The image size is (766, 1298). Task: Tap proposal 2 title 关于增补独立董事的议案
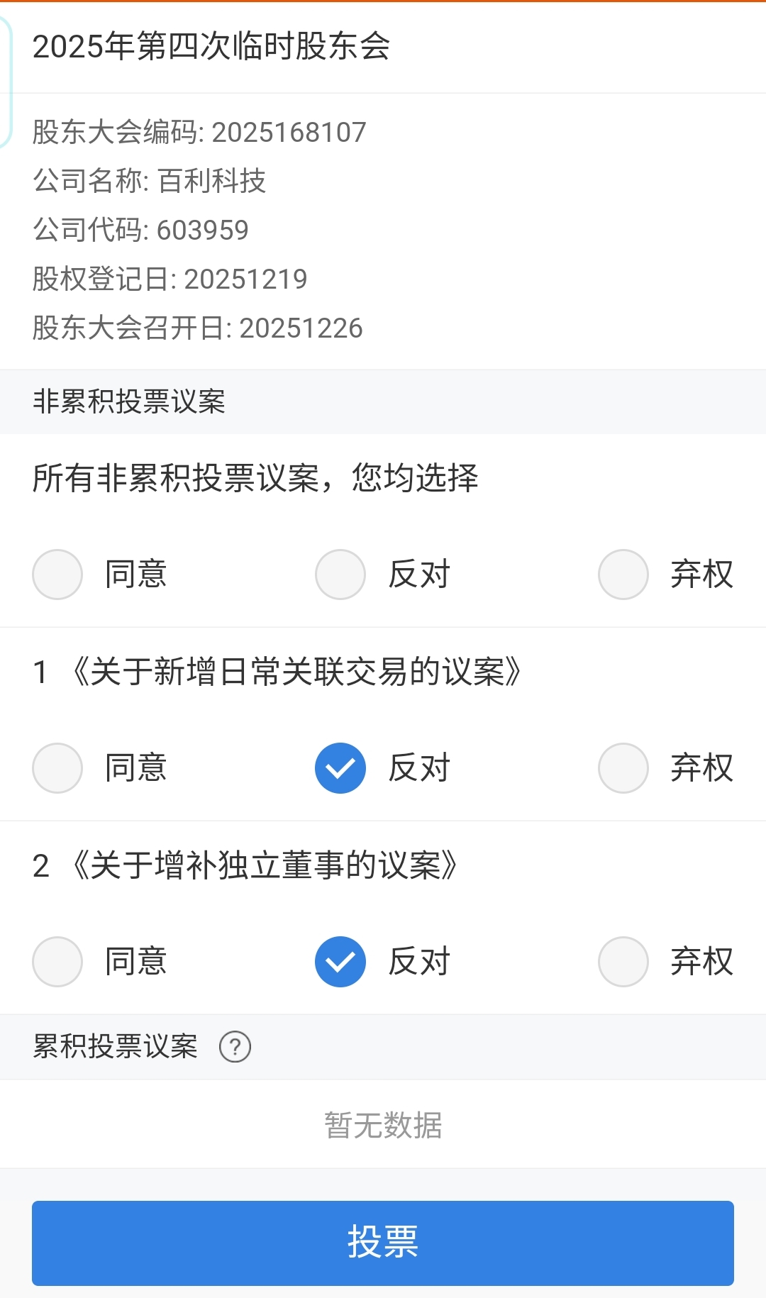coord(265,865)
